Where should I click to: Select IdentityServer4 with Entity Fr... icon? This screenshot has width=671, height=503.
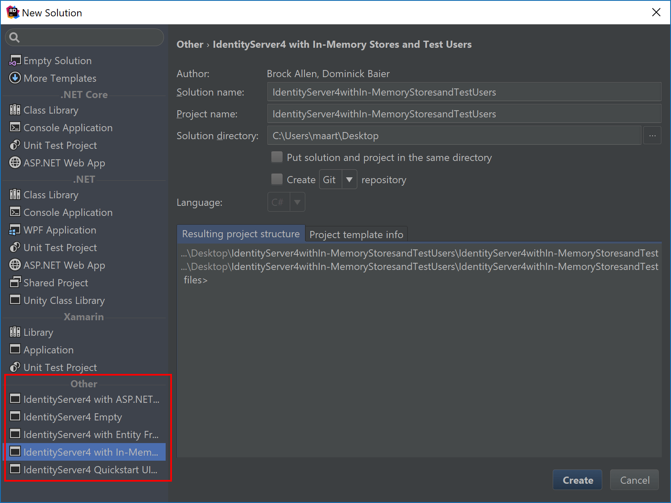pos(15,434)
